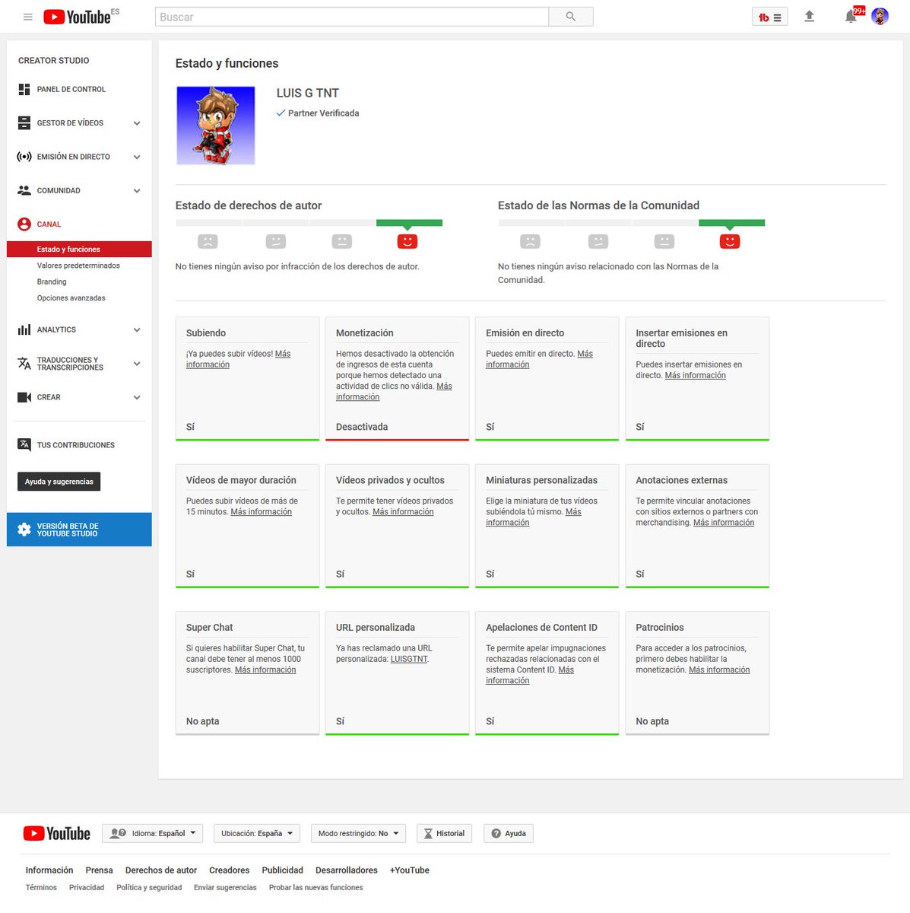Viewport: 910px width, 913px height.
Task: Go to Branding settings
Action: click(52, 282)
